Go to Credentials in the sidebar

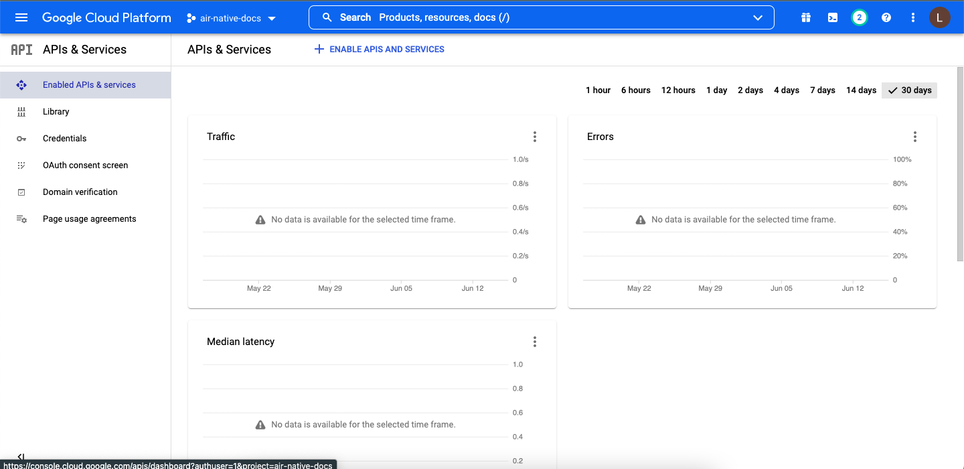(64, 139)
